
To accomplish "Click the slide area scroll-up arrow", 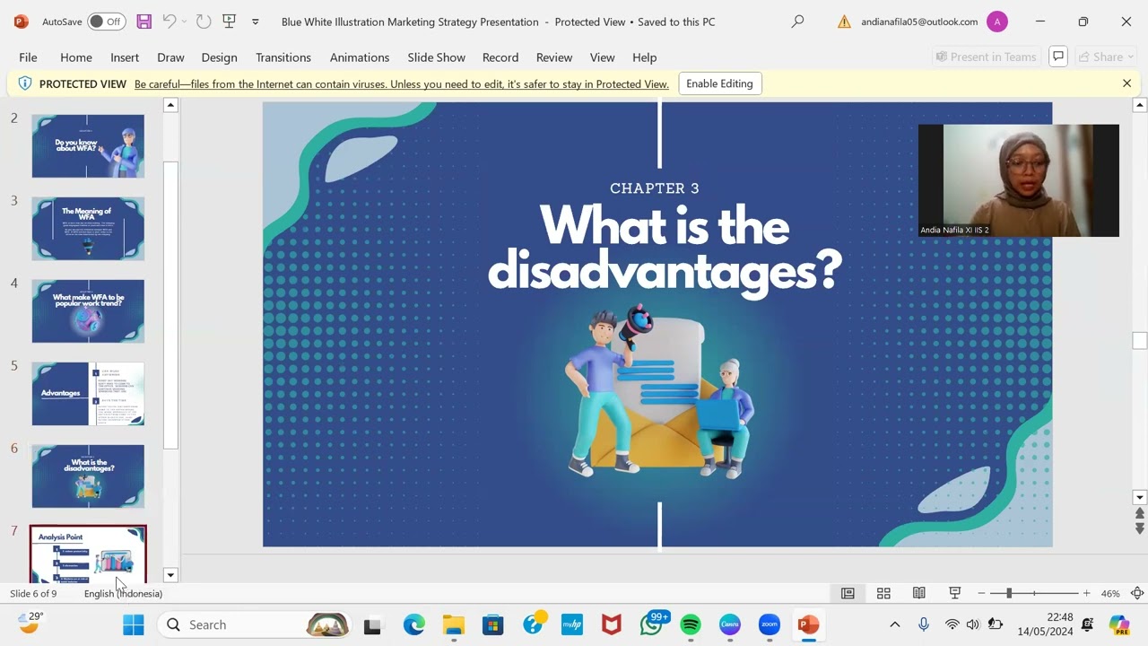I will 1140,105.
